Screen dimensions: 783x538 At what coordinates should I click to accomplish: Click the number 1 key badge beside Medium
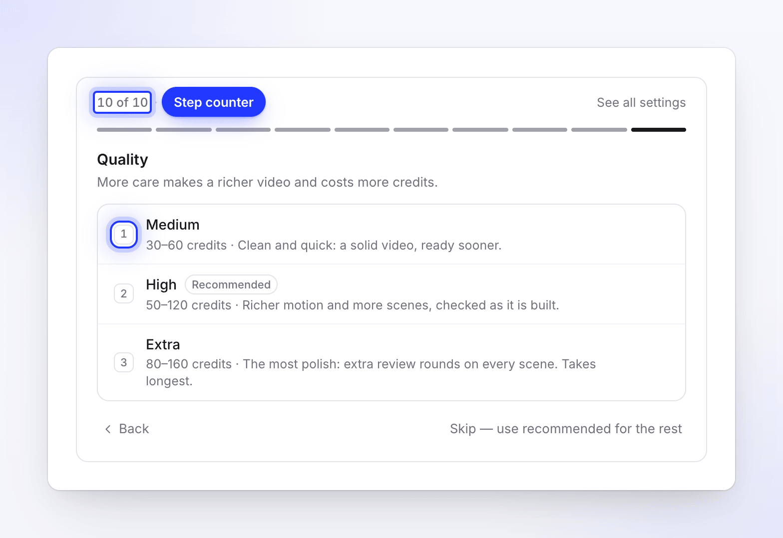click(124, 234)
